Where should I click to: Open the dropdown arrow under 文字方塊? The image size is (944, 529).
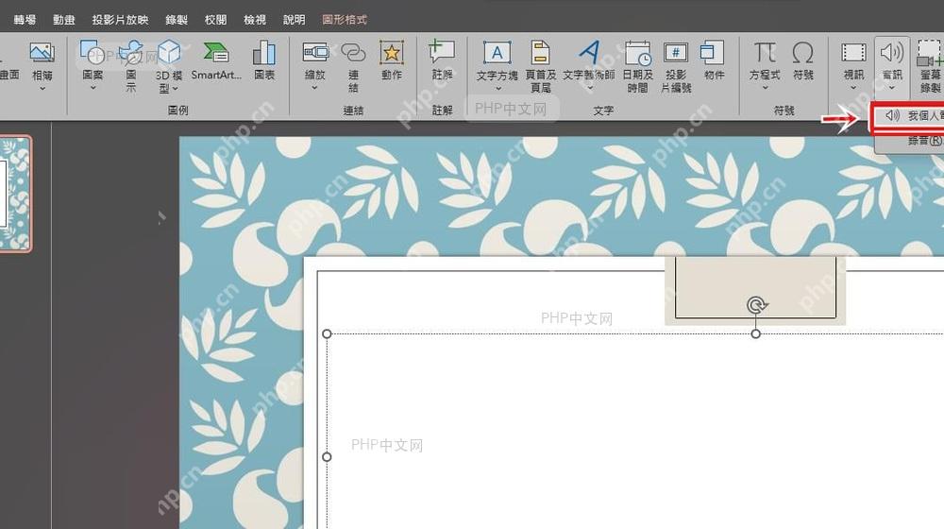pyautogui.click(x=497, y=89)
